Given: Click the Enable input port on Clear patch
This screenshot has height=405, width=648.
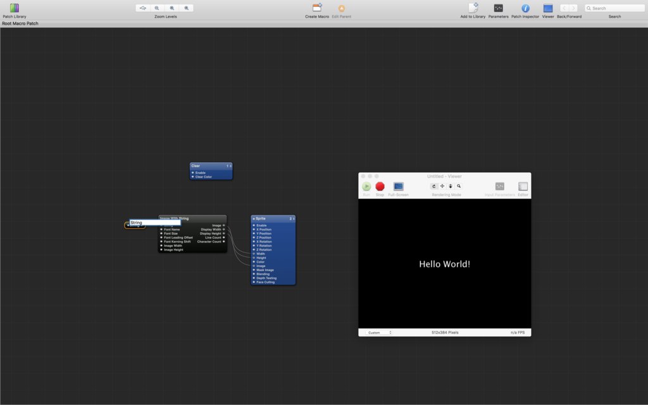Looking at the screenshot, I should (x=192, y=172).
